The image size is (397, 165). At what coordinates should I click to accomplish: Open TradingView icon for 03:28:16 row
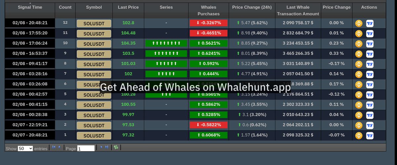coord(370,74)
